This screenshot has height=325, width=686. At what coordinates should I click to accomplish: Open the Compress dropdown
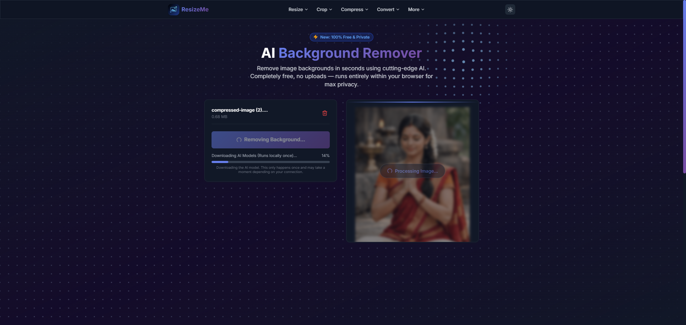click(x=354, y=9)
